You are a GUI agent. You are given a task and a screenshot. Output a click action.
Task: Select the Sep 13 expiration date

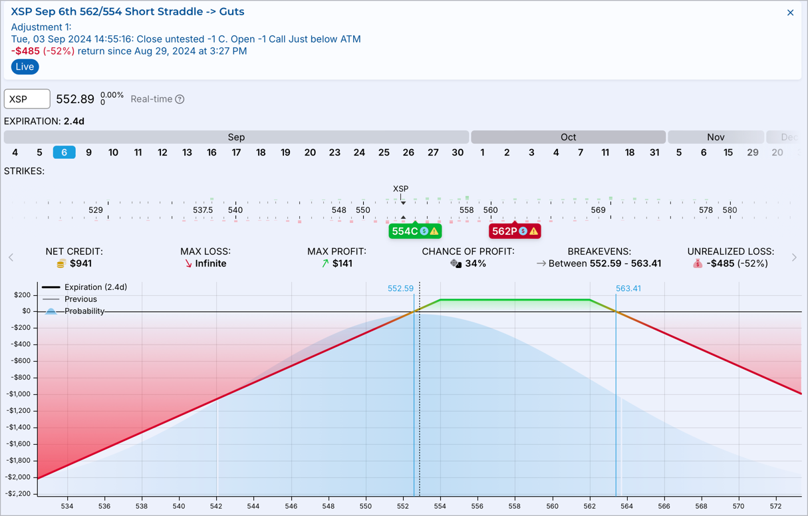pyautogui.click(x=187, y=152)
